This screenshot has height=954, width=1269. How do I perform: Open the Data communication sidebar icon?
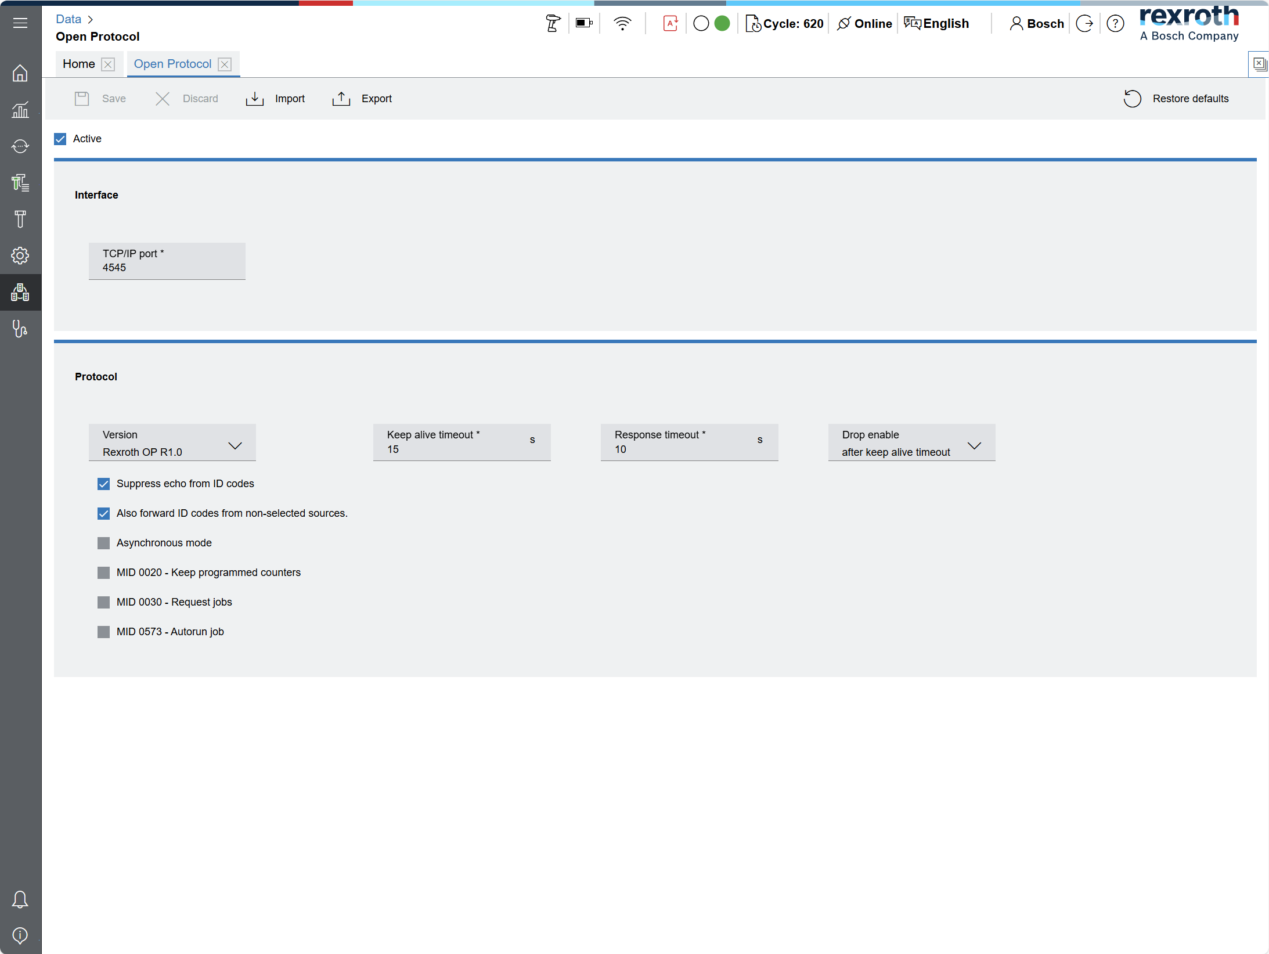click(x=20, y=292)
